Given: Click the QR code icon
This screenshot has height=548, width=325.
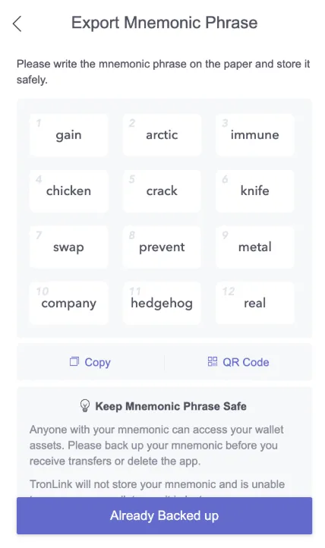Looking at the screenshot, I should [213, 361].
